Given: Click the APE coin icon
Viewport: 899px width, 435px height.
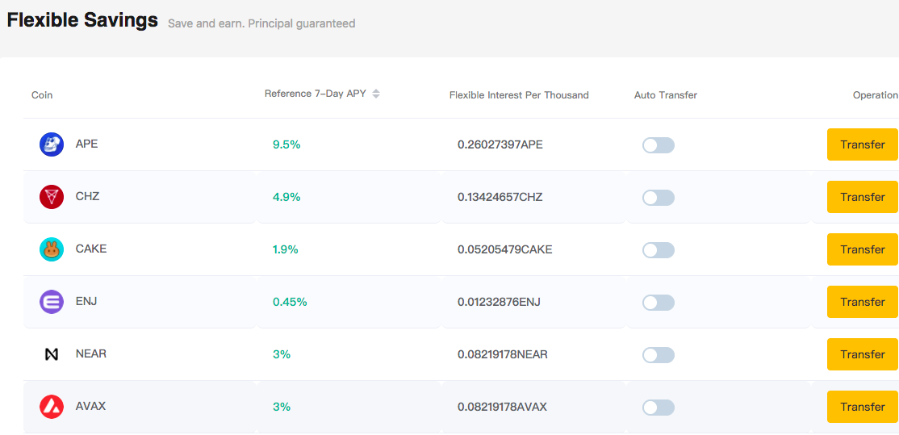Looking at the screenshot, I should coord(52,144).
